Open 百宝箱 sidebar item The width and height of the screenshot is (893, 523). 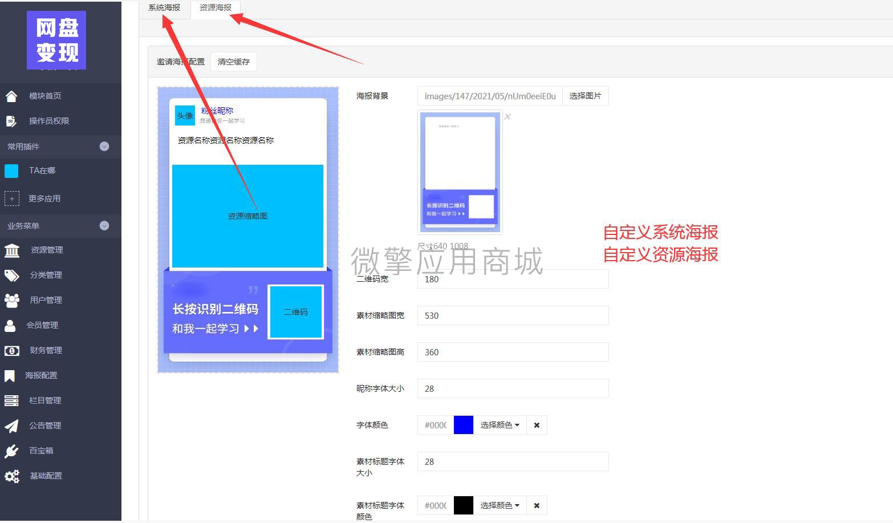41,451
